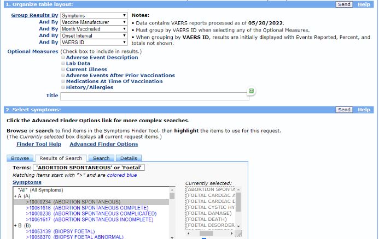
Task: Enable the Adverse Event Description checkbox
Action: [x=63, y=57]
